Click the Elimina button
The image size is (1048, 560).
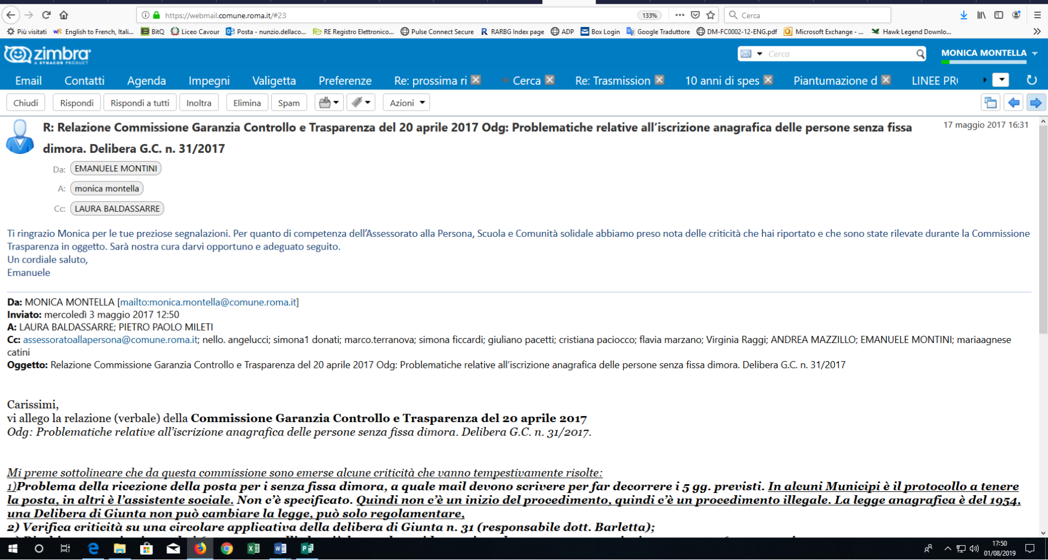coord(247,103)
